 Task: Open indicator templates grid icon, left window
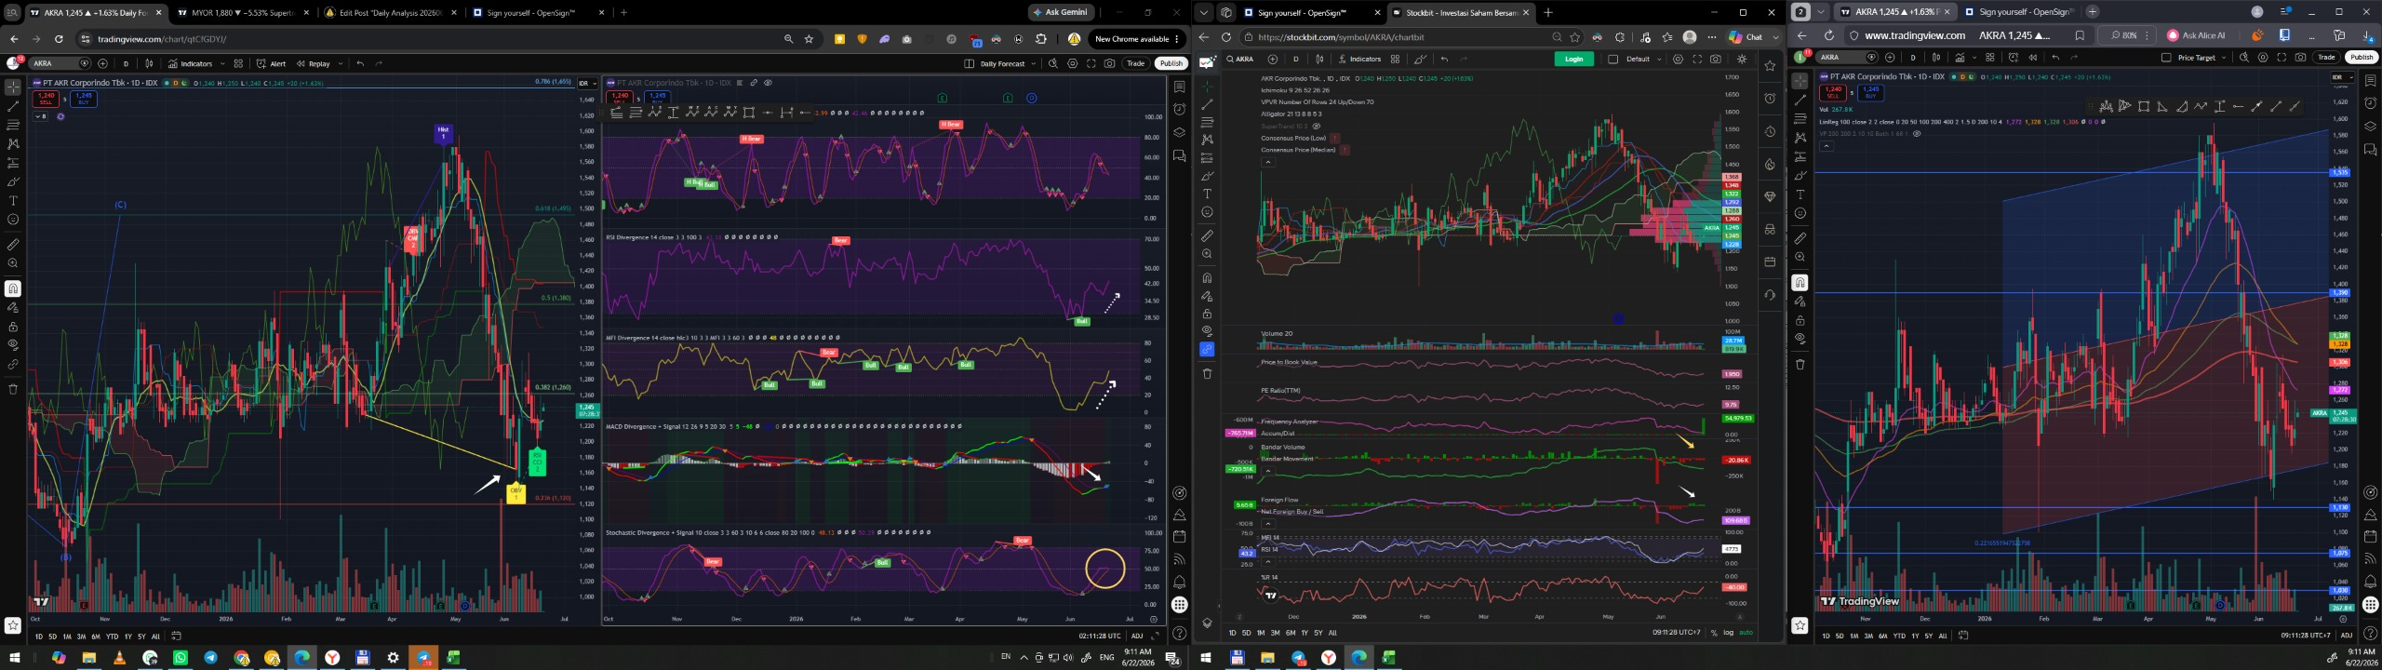point(238,63)
